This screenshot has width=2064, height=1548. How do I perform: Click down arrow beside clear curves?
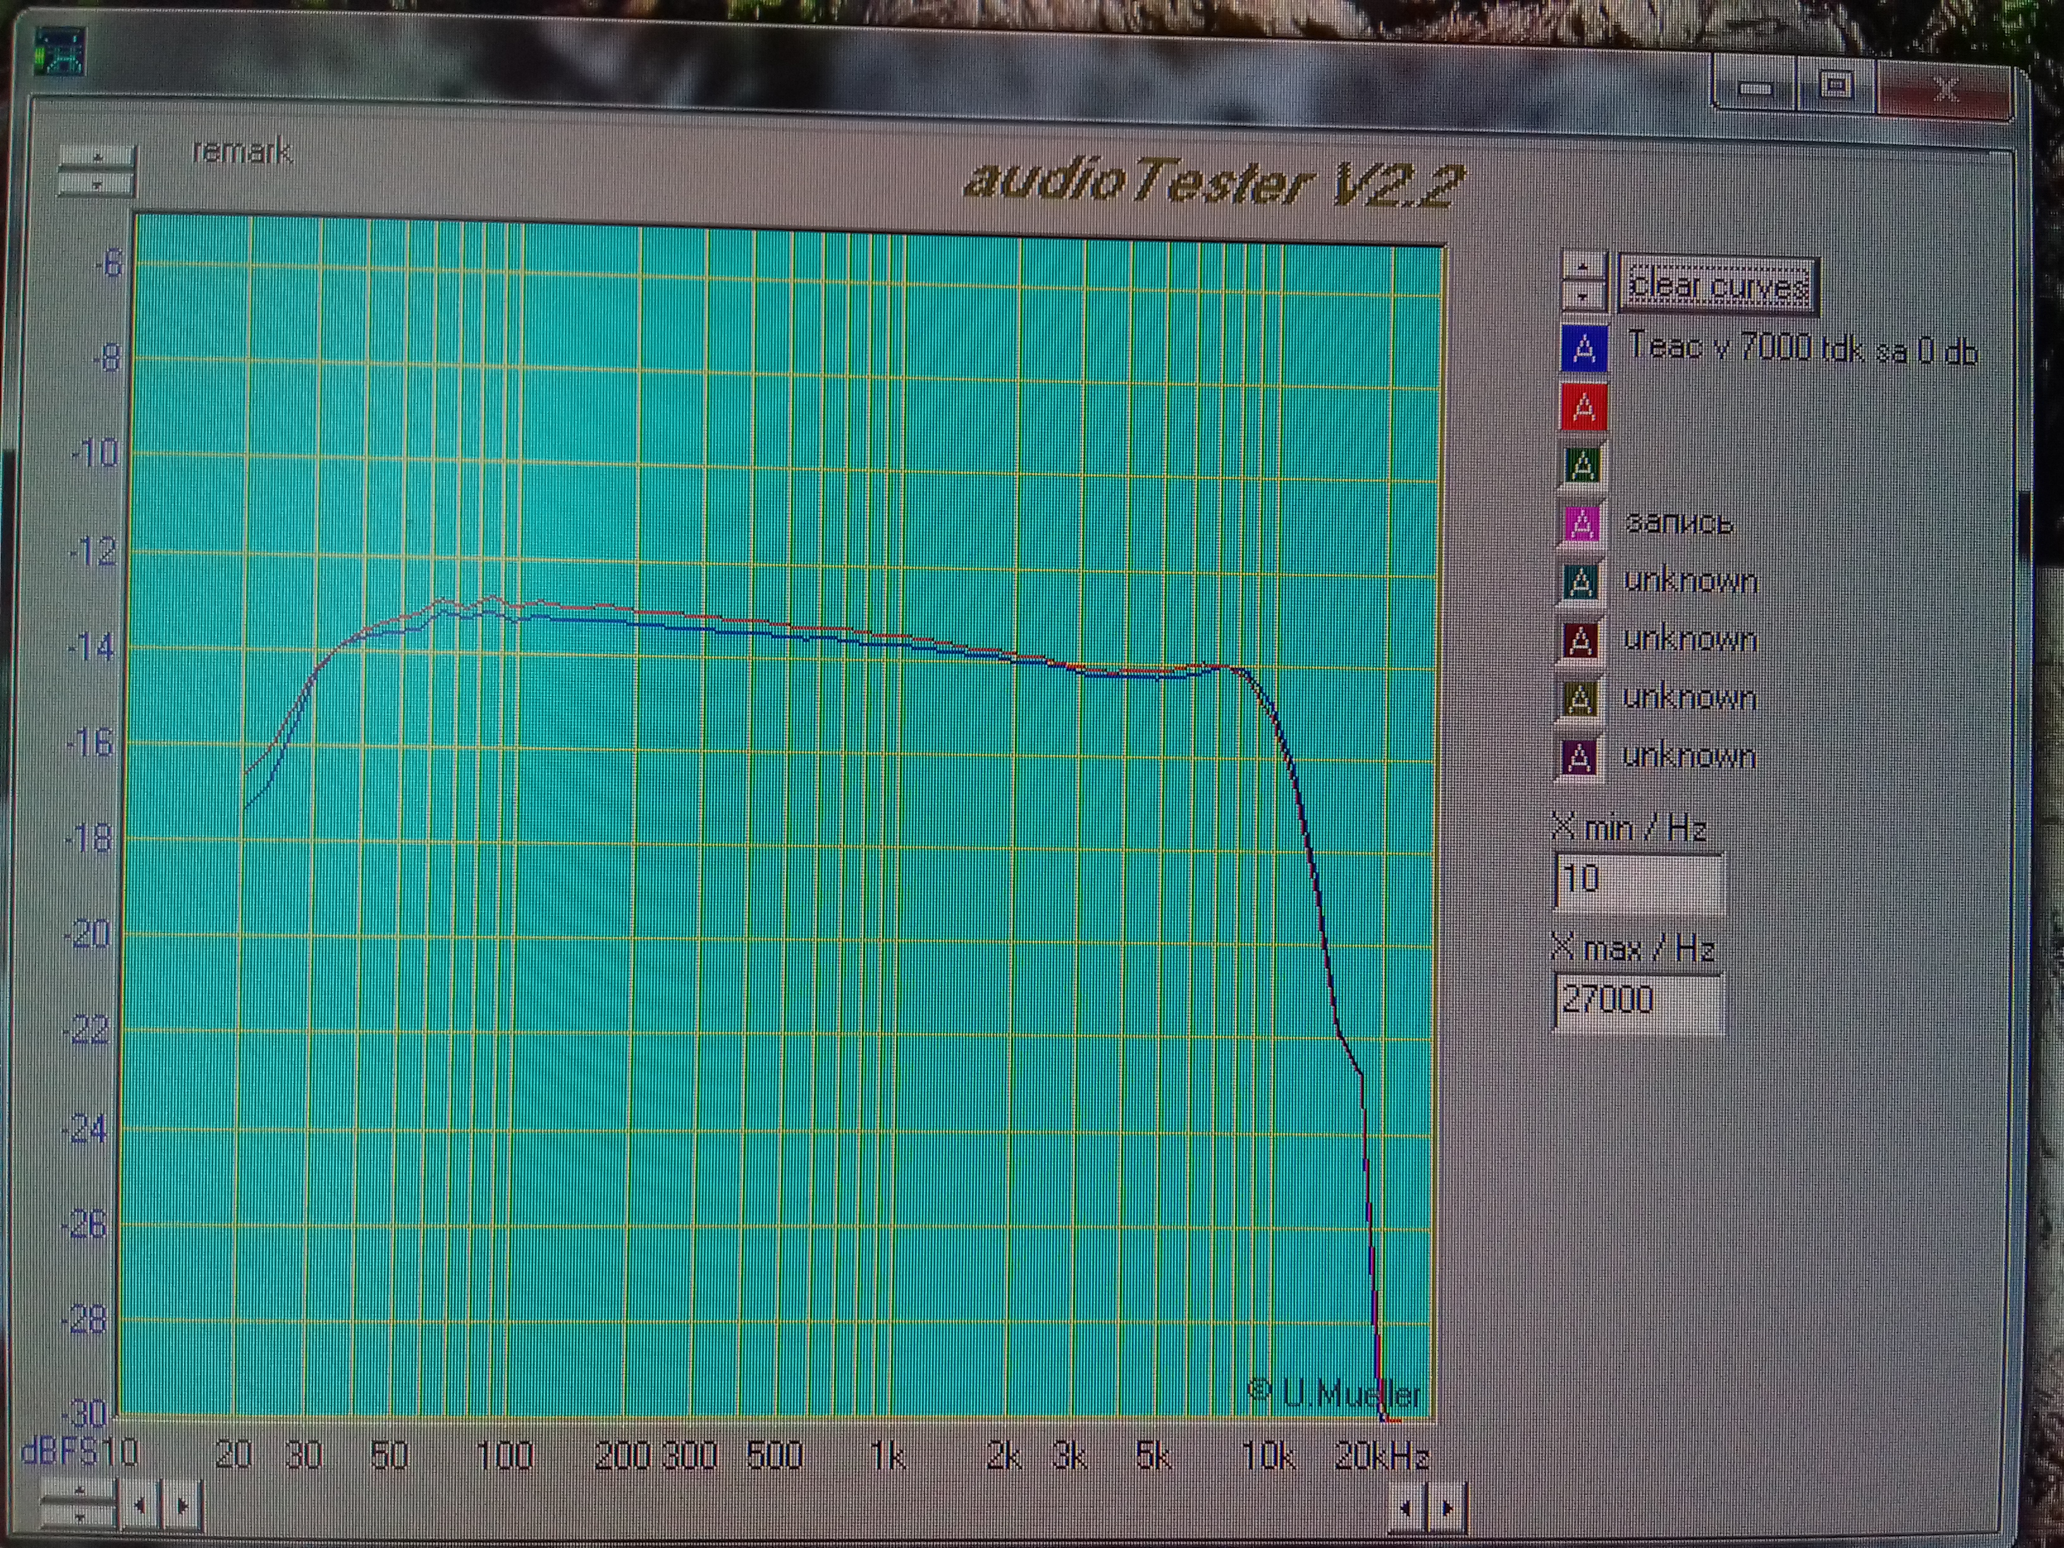click(1583, 297)
